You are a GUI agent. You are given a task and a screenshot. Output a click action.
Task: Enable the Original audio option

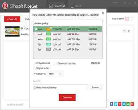click(34, 68)
